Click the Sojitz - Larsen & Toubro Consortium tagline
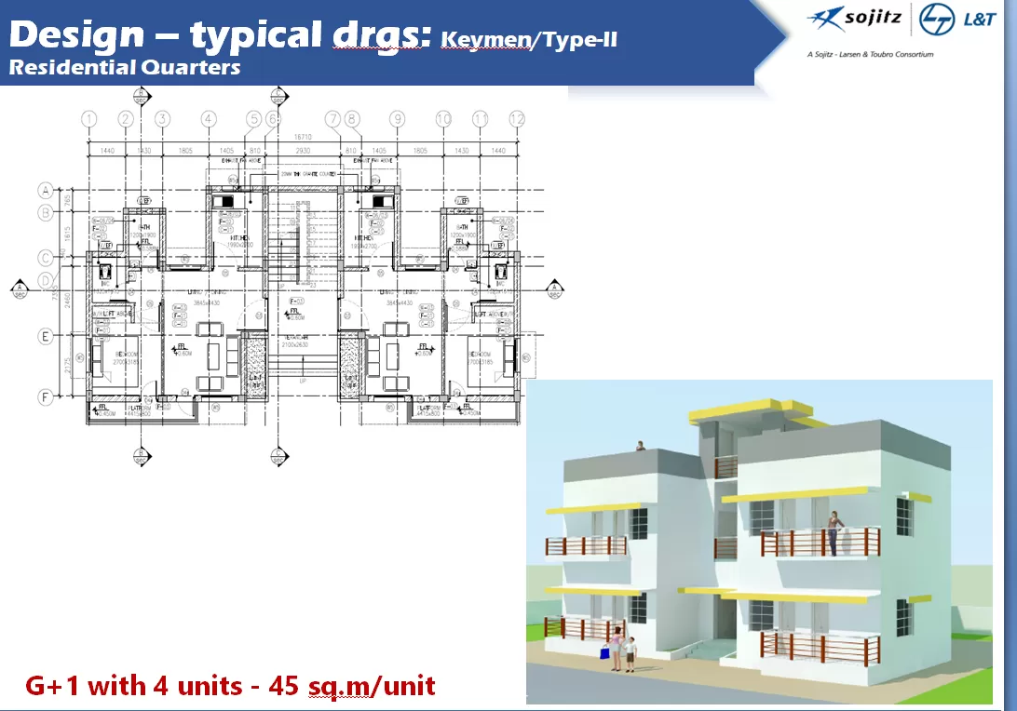1017x711 pixels. (x=871, y=54)
